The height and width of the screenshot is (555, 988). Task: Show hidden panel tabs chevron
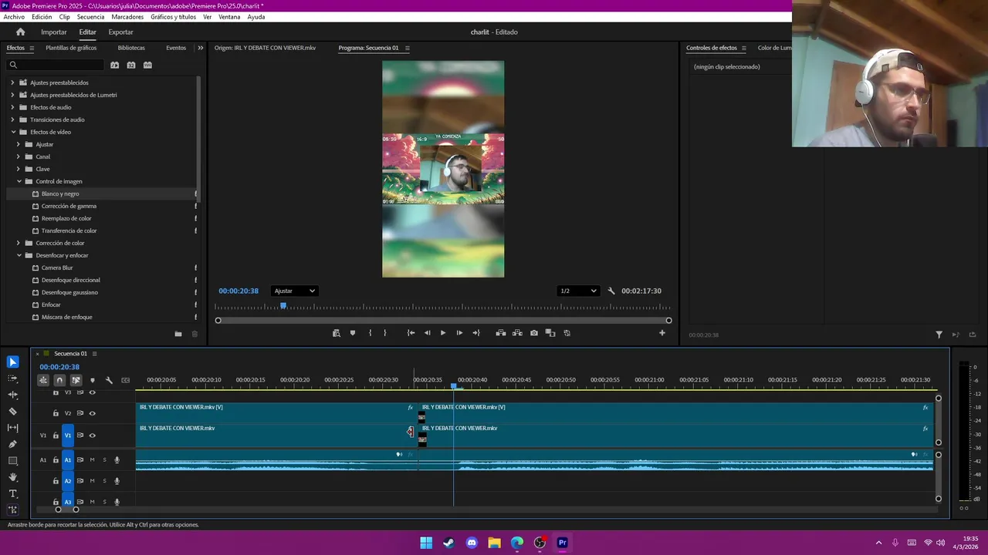201,48
